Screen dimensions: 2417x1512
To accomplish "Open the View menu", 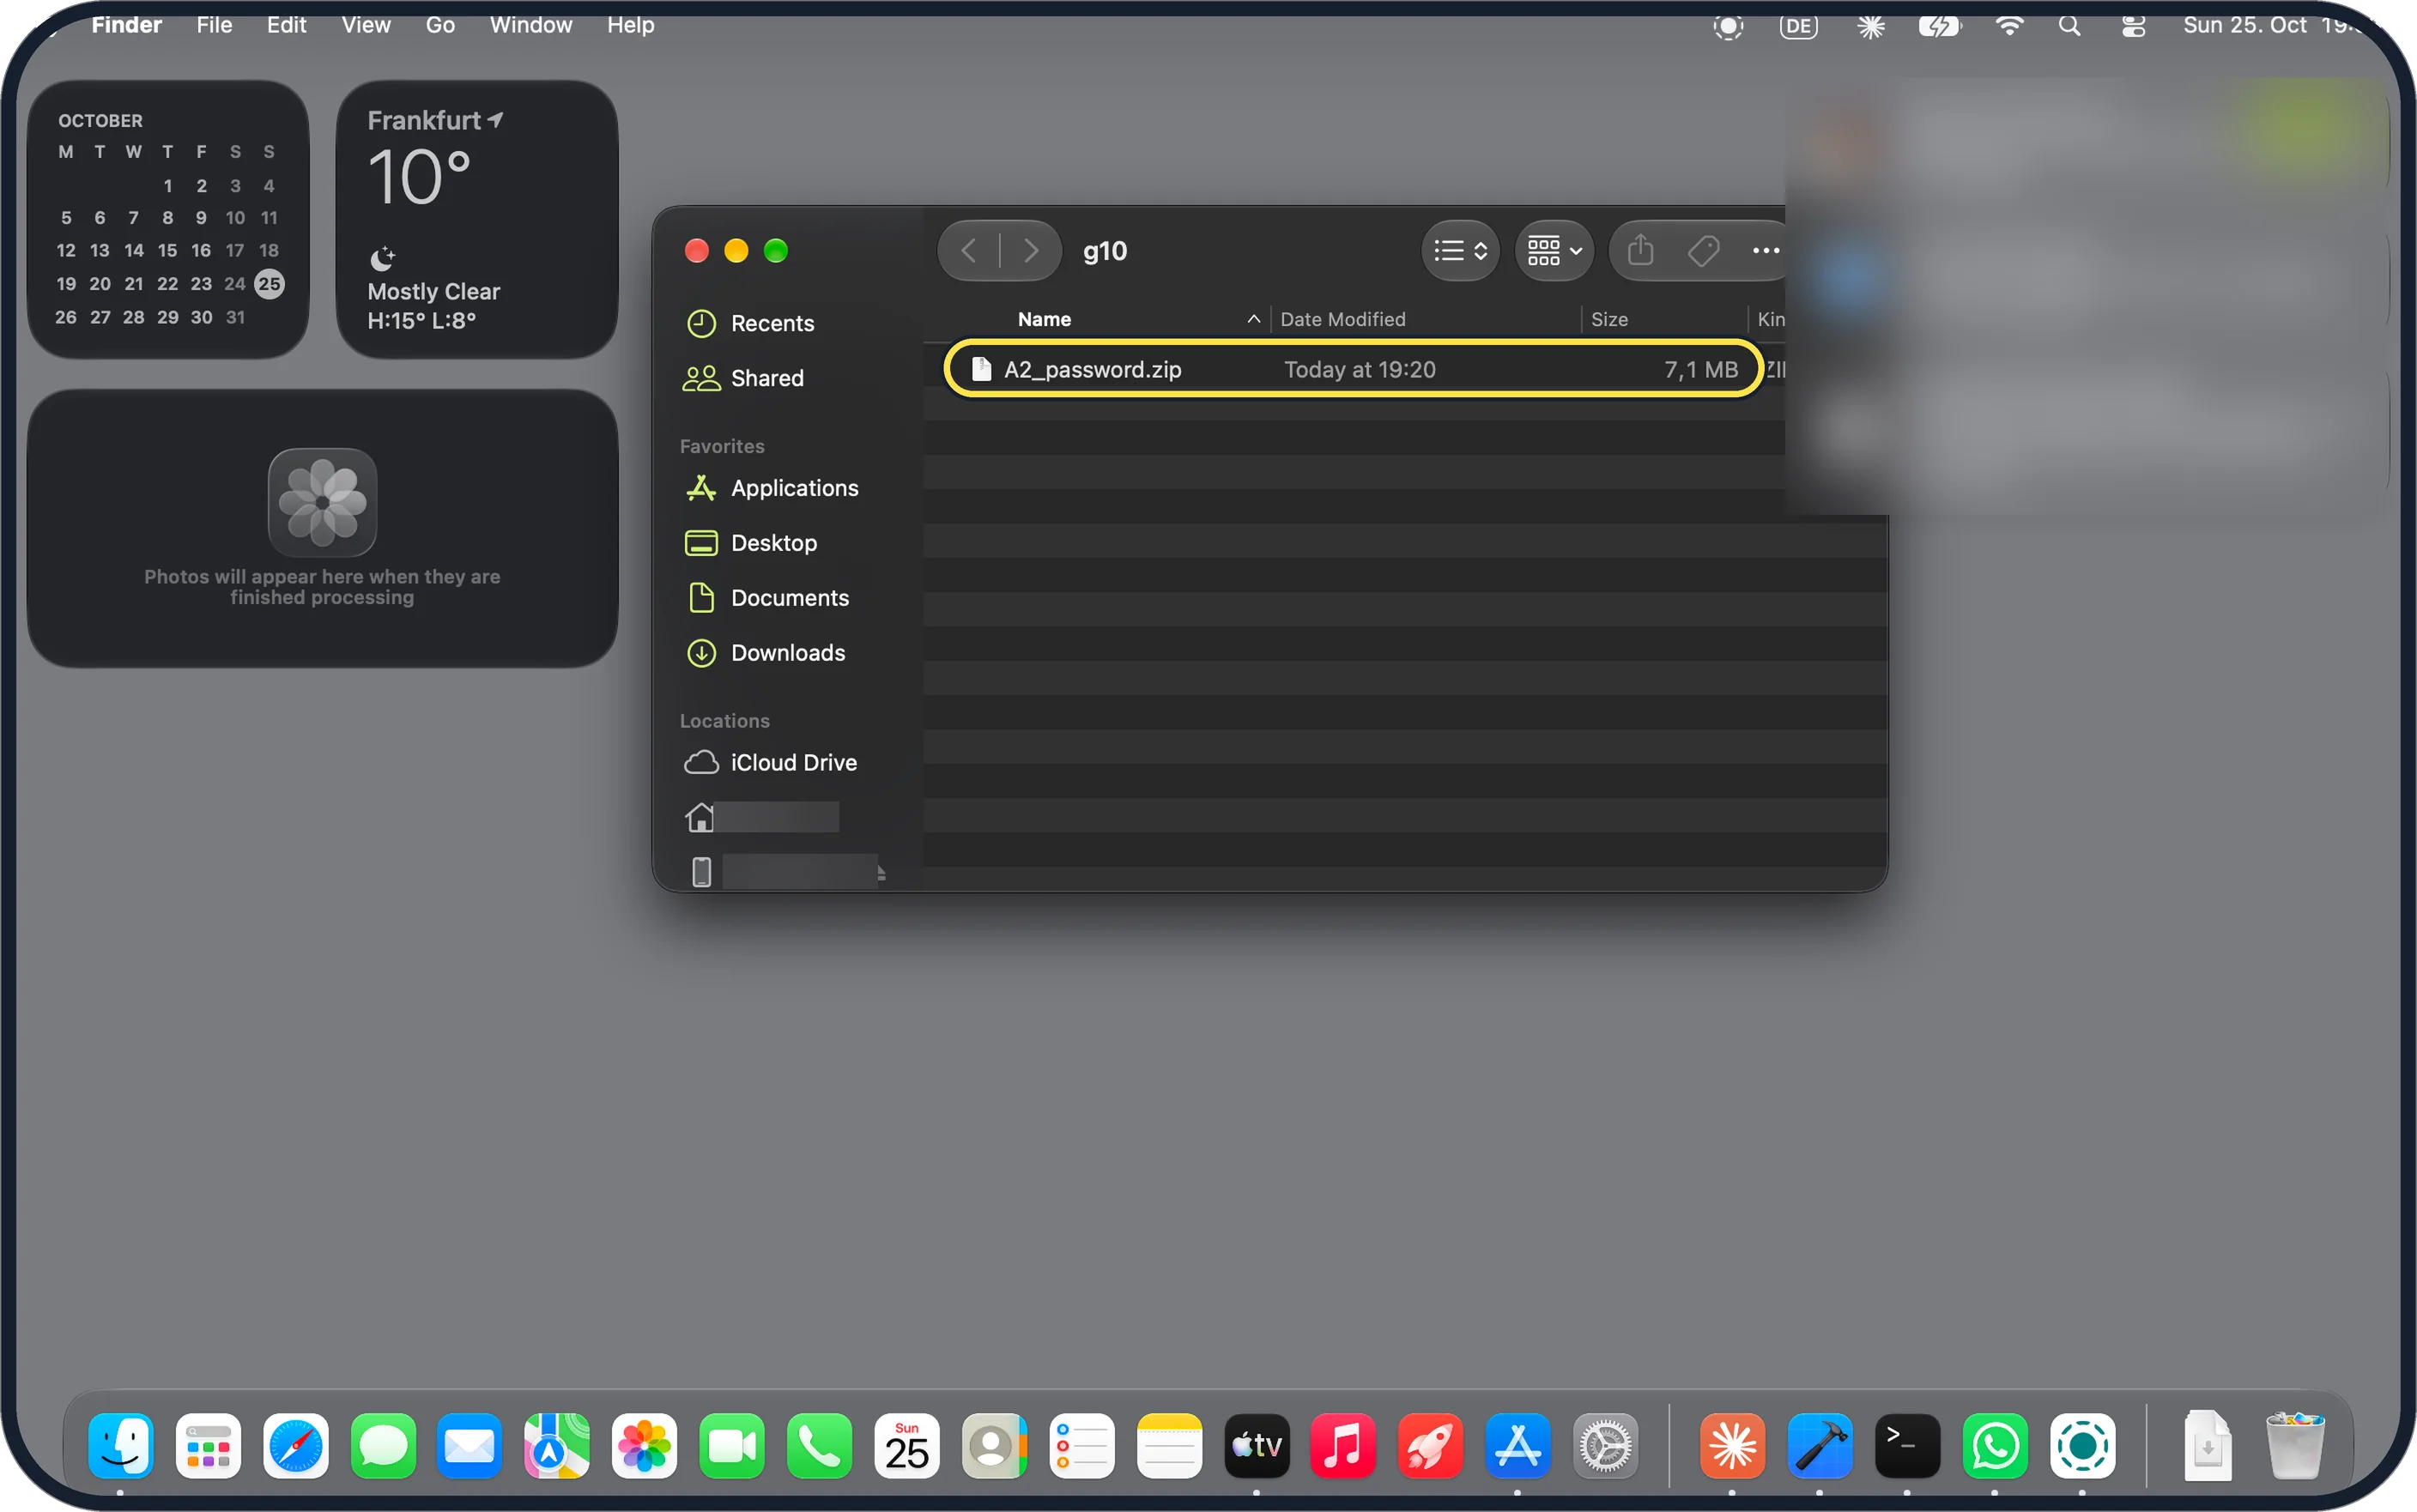I will pyautogui.click(x=366, y=25).
